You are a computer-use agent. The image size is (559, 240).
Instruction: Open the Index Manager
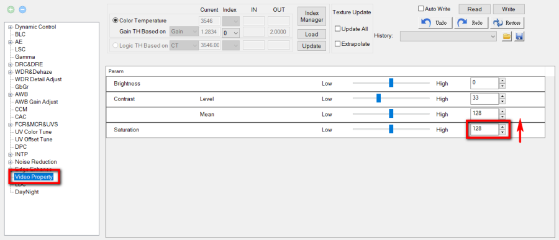(312, 16)
